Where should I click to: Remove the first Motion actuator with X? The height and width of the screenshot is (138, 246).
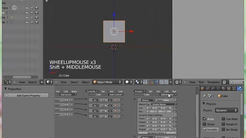(x=175, y=100)
